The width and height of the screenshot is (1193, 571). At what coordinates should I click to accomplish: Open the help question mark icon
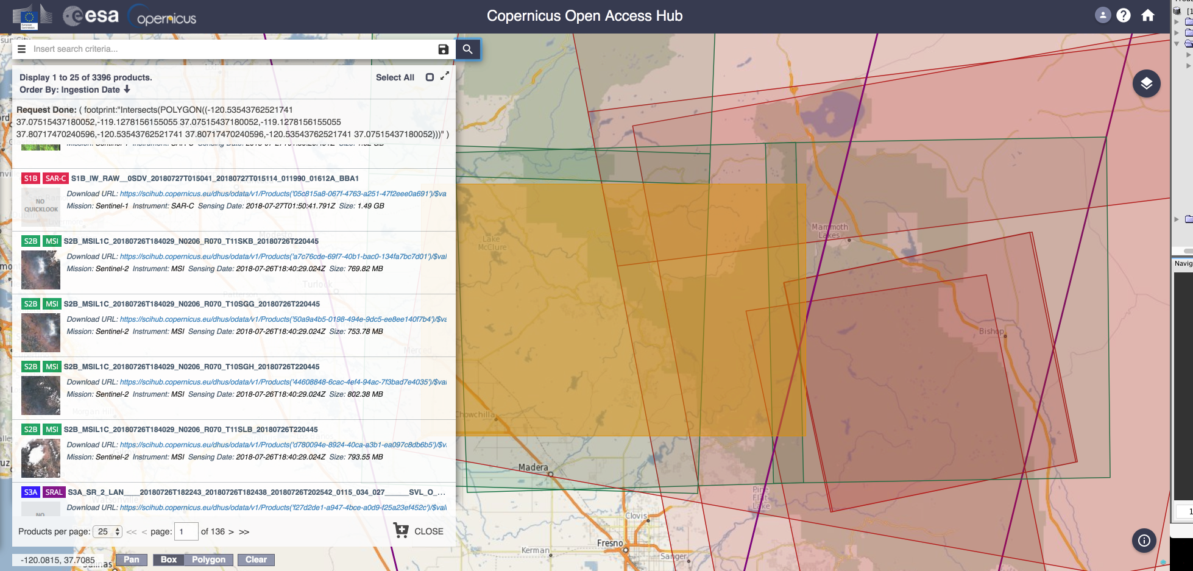1124,15
